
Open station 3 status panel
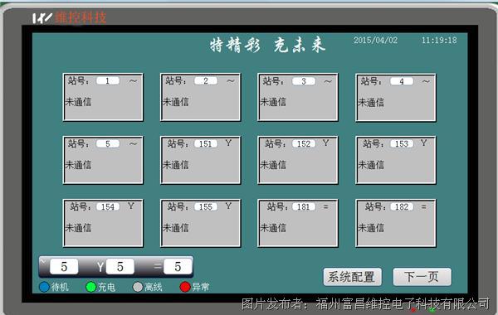click(298, 97)
